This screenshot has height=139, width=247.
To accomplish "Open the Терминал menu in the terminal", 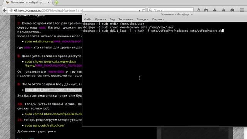I will [x=126, y=19].
